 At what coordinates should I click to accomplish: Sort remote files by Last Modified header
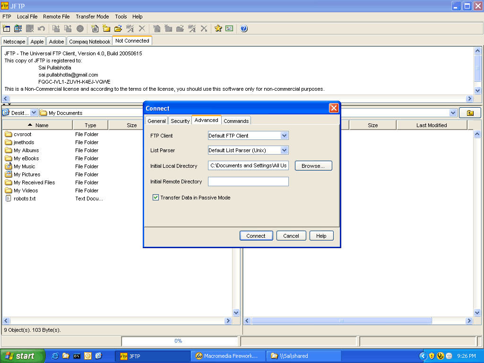click(432, 125)
